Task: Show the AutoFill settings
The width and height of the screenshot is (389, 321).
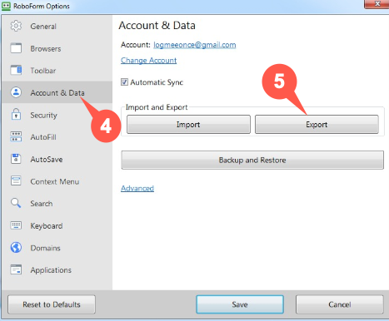Action: (x=57, y=137)
